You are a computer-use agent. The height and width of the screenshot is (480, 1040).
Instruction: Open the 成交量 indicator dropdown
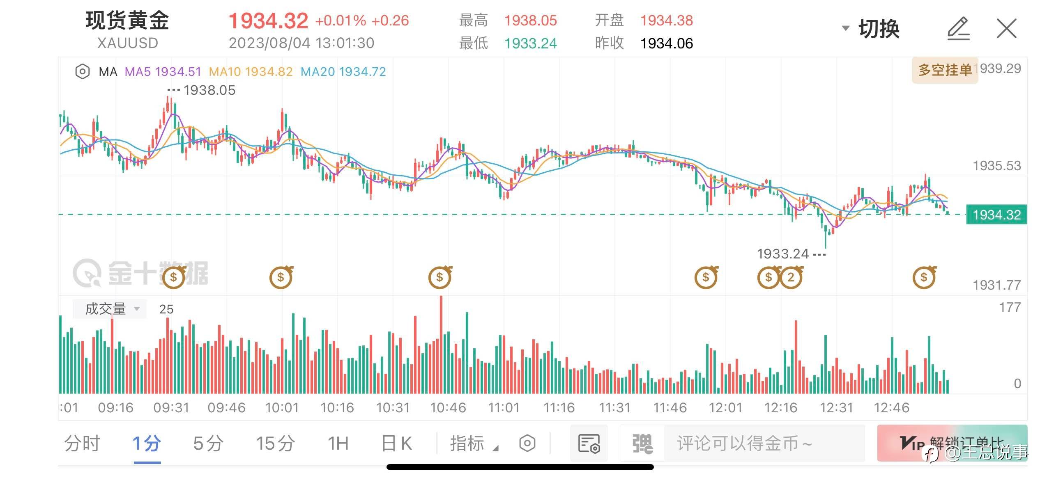tap(110, 309)
